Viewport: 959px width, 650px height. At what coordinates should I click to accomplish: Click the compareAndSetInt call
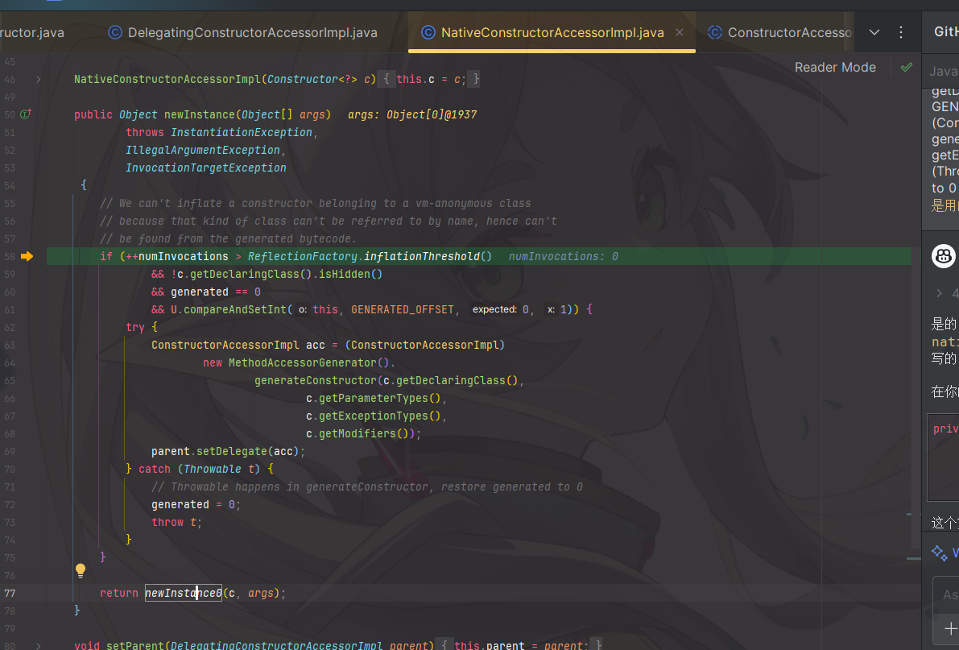(x=235, y=309)
